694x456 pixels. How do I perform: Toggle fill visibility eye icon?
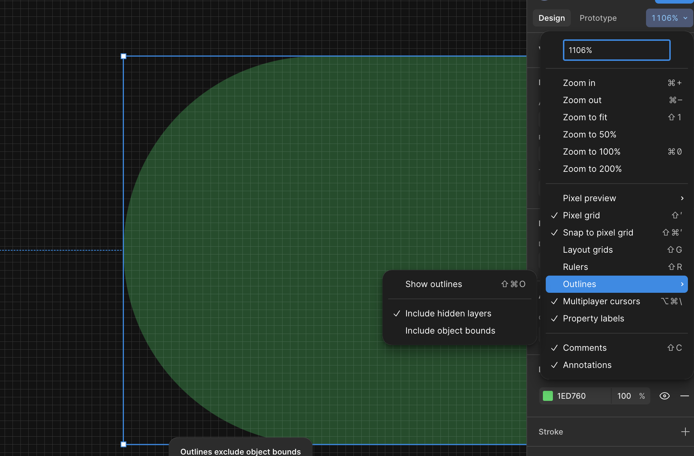point(664,396)
